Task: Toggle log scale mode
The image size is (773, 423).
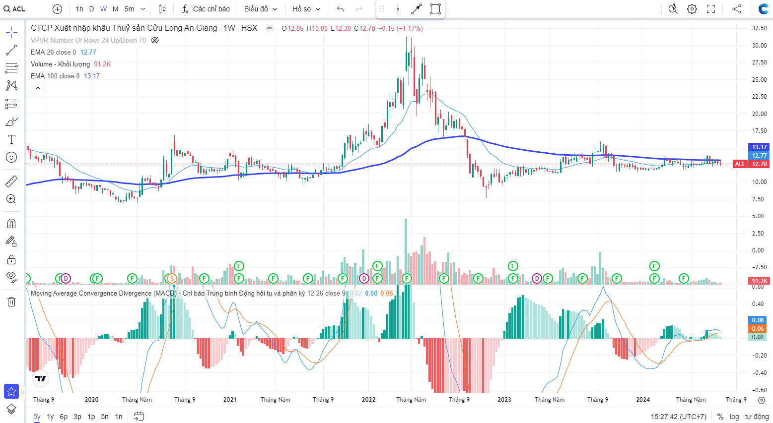Action: [734, 417]
